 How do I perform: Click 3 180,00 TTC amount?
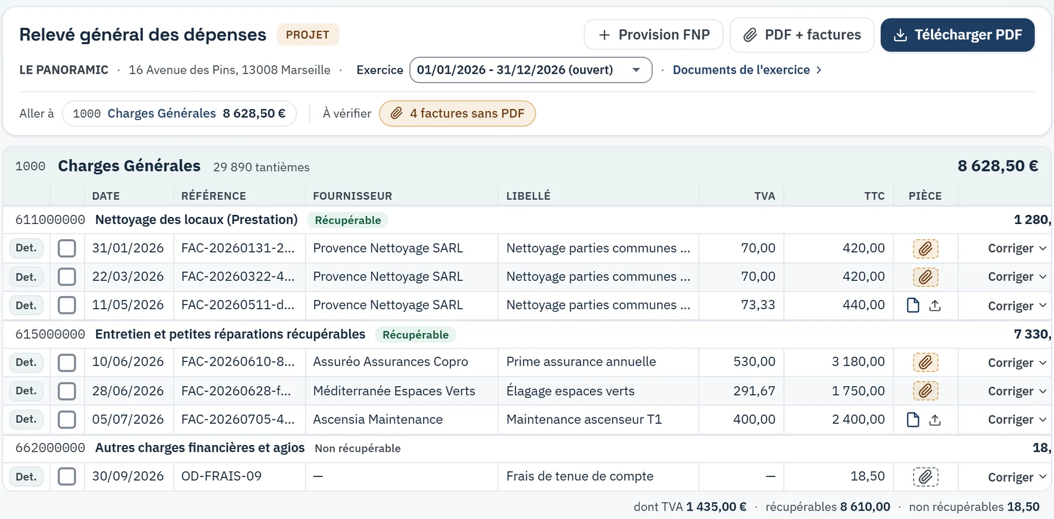tap(858, 362)
